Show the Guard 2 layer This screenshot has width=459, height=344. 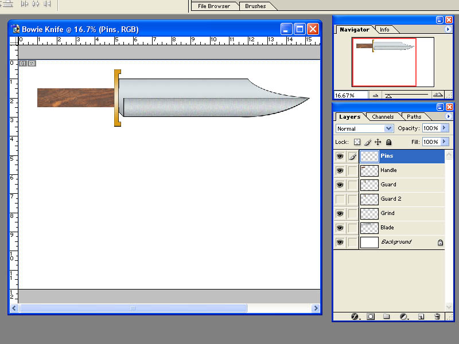[x=340, y=199]
